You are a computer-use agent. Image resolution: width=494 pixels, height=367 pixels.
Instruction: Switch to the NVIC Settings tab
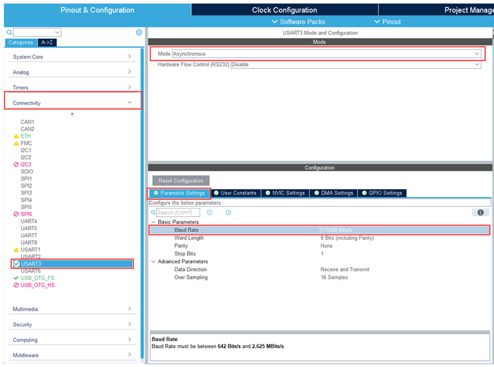pyautogui.click(x=285, y=193)
